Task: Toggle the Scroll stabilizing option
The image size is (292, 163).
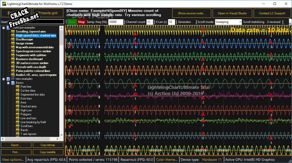Action: 253,22
